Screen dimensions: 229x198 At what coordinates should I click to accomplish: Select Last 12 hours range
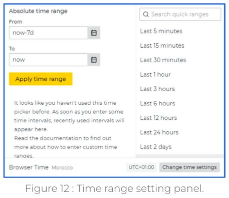pos(158,118)
